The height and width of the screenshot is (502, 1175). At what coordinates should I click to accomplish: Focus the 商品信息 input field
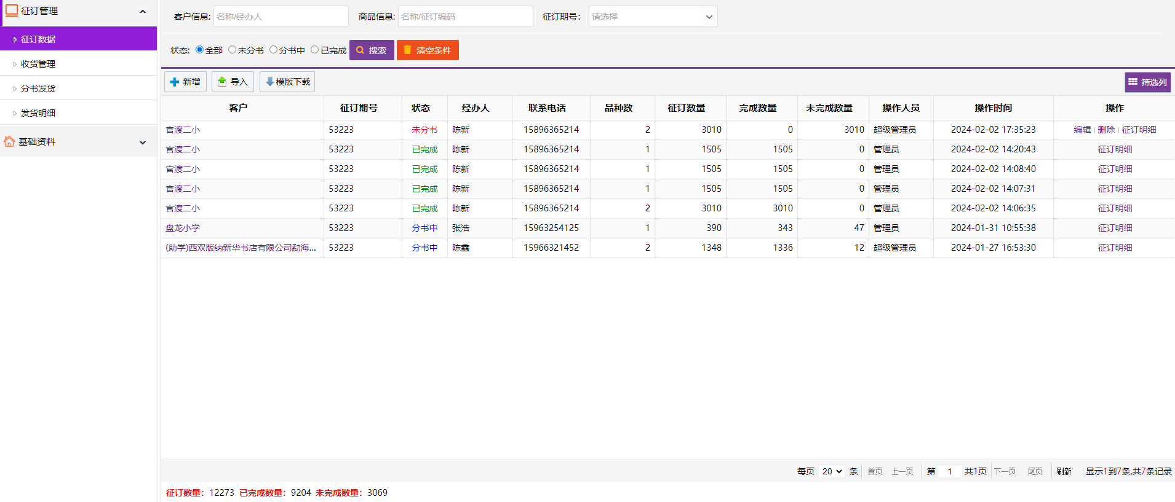tap(466, 17)
